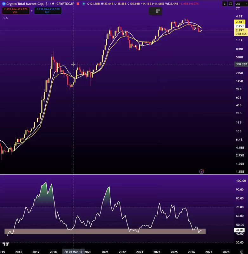
Task: Expand the collapsed indicators legend showing 5
Action: pyautogui.click(x=5, y=18)
